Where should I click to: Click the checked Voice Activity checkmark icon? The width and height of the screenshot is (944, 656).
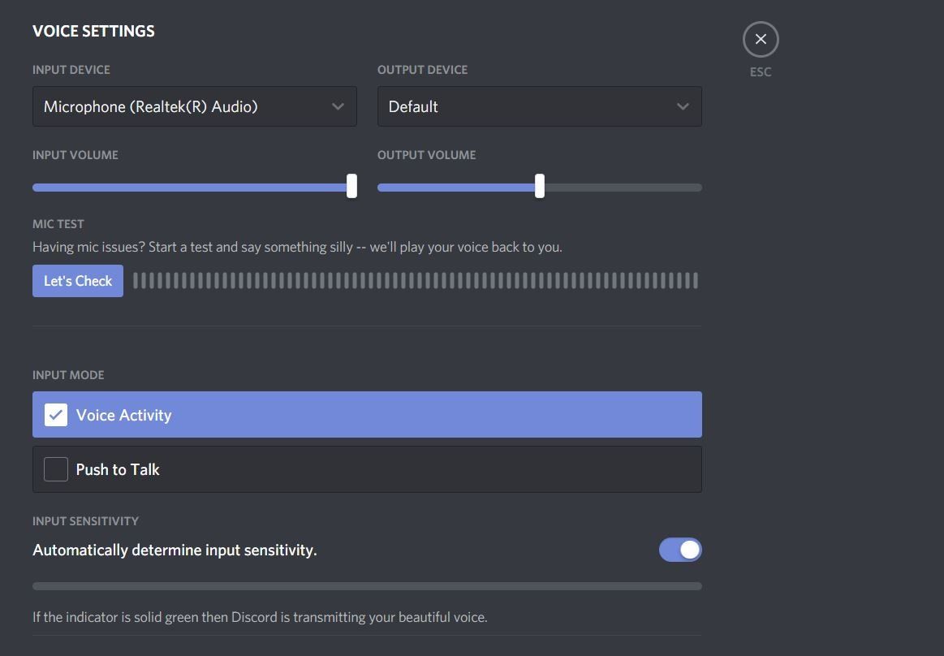pos(55,415)
